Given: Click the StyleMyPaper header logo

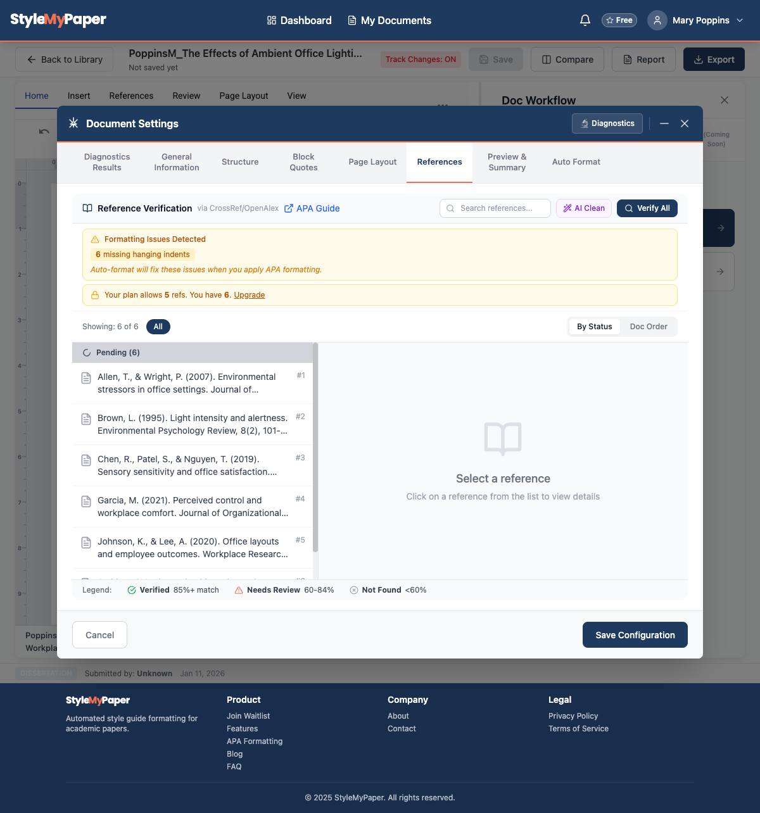Looking at the screenshot, I should tap(58, 20).
